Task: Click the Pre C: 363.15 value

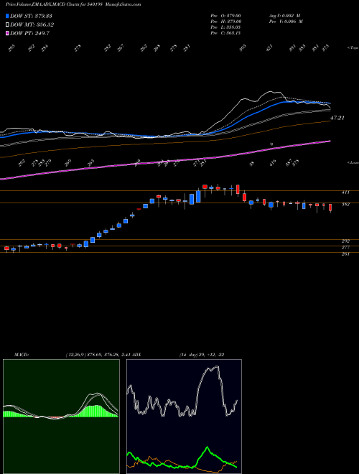Action: 225,33
